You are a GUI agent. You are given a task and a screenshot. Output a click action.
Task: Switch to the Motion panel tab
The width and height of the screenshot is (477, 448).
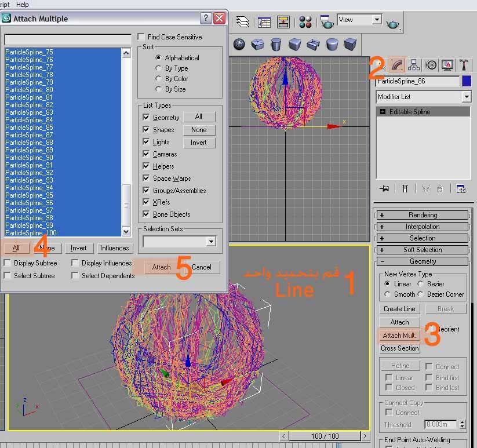click(431, 64)
